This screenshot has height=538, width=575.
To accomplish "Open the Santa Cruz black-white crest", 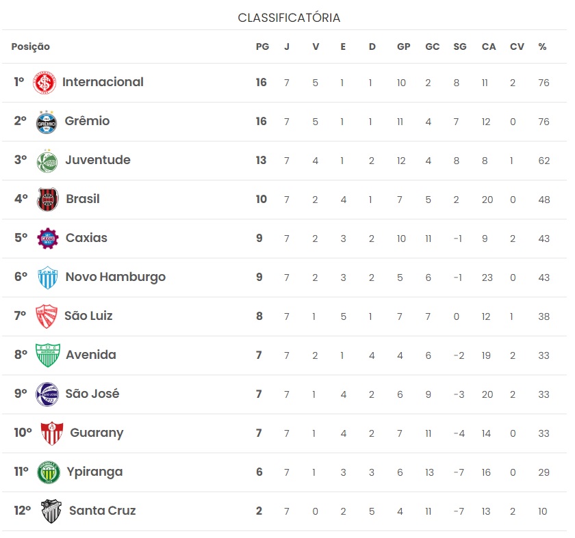I will tap(51, 511).
